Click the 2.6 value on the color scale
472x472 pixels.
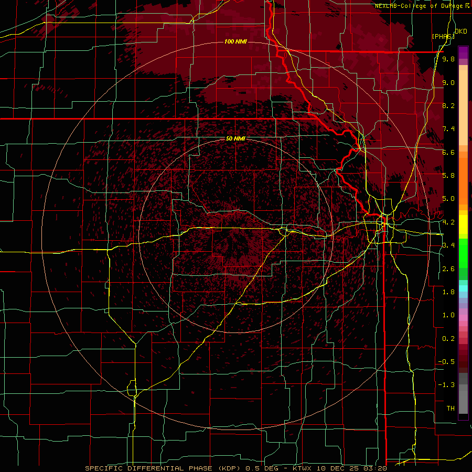pos(448,269)
